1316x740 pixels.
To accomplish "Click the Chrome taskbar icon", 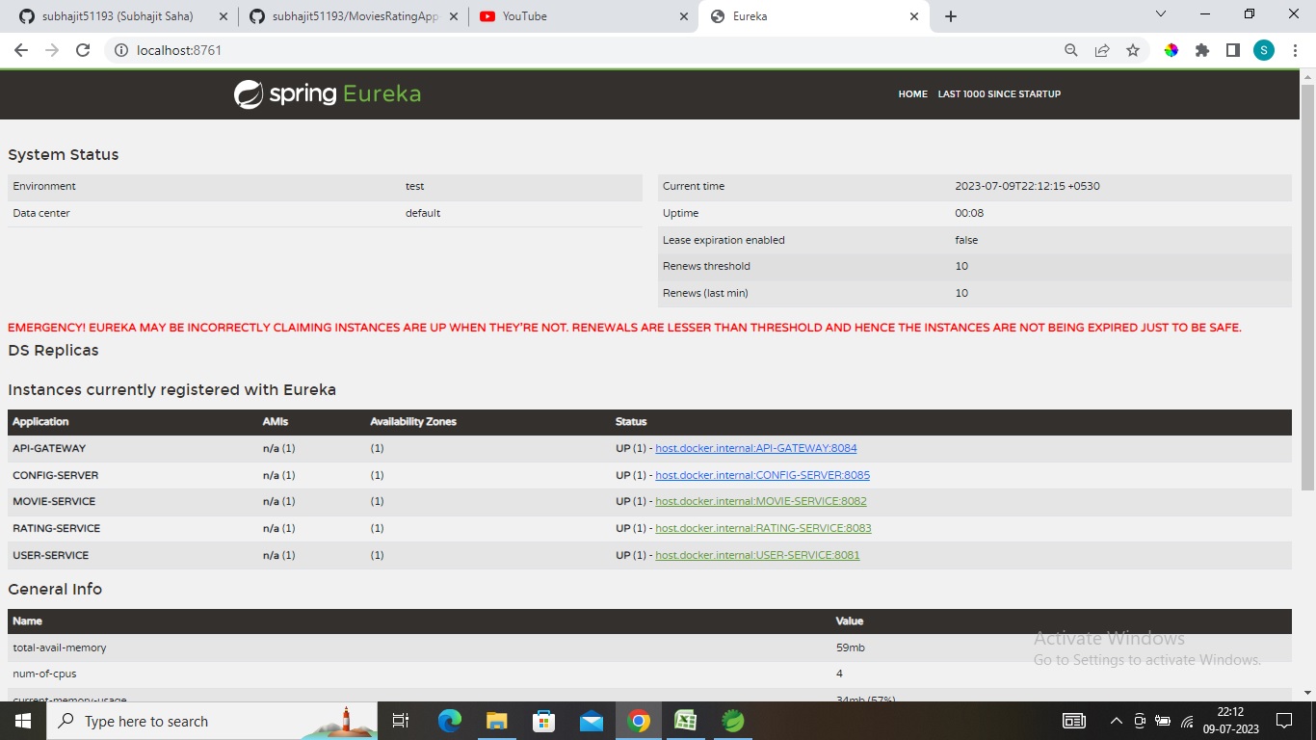I will [x=639, y=721].
